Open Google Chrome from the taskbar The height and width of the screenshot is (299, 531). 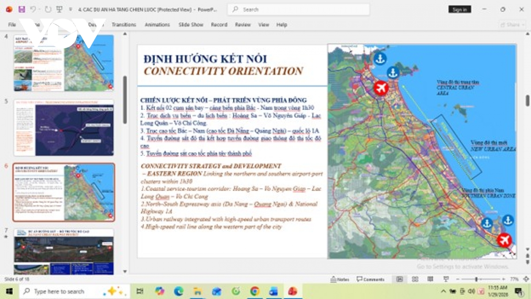[254, 291]
